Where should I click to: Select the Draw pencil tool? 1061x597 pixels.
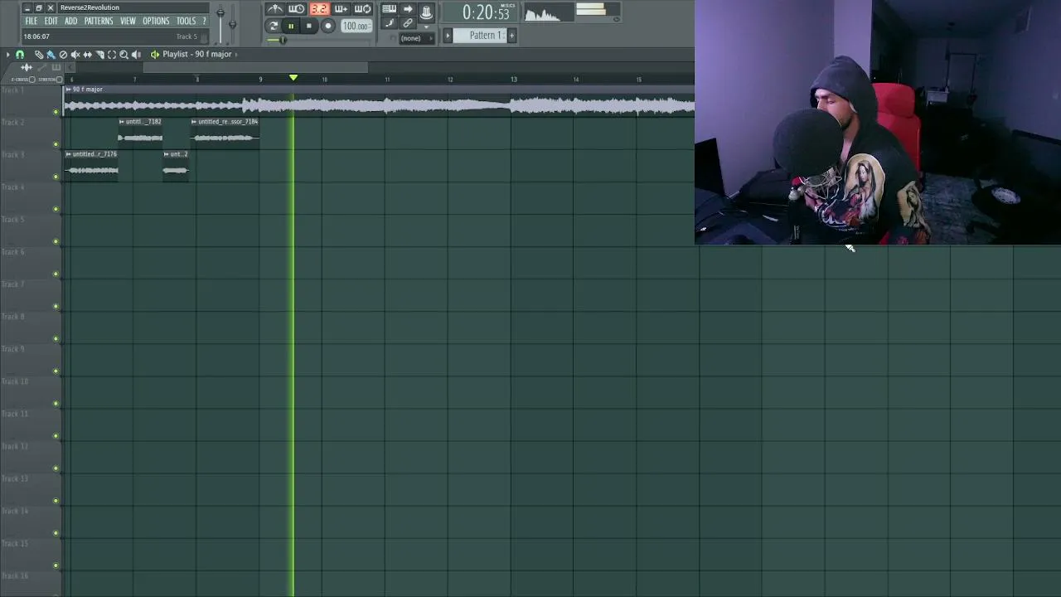[38, 55]
